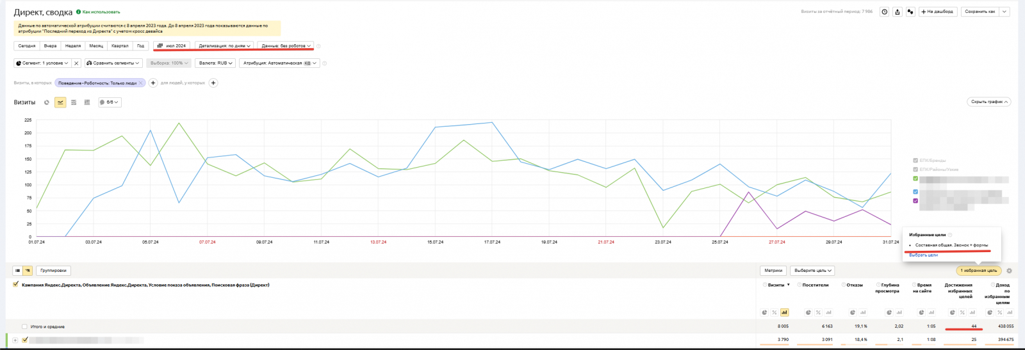Open the '6/6' chart series dropdown
The image size is (1025, 350).
[x=110, y=102]
